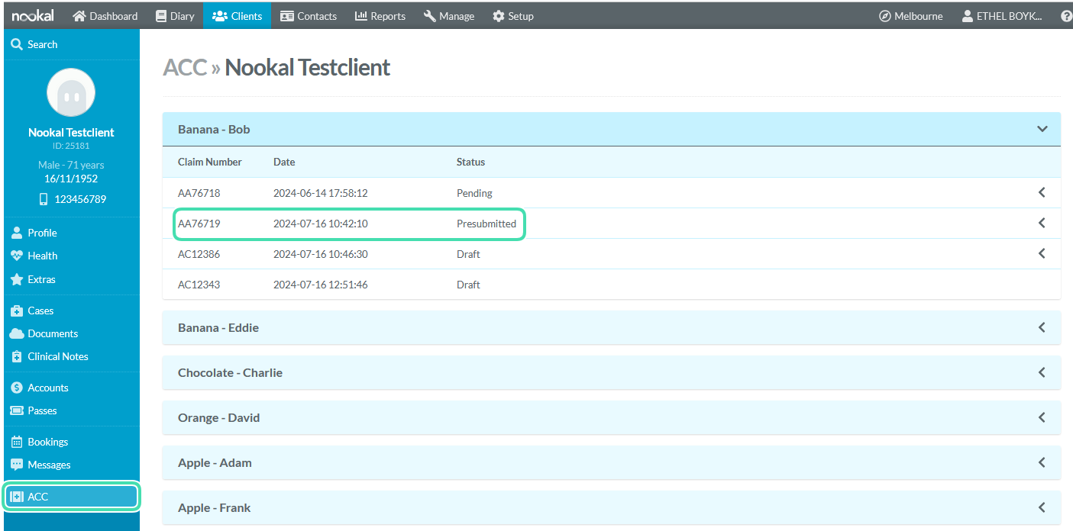Viewport: 1073px width, 531px height.
Task: Click the Claim Number column header
Action: coord(210,162)
